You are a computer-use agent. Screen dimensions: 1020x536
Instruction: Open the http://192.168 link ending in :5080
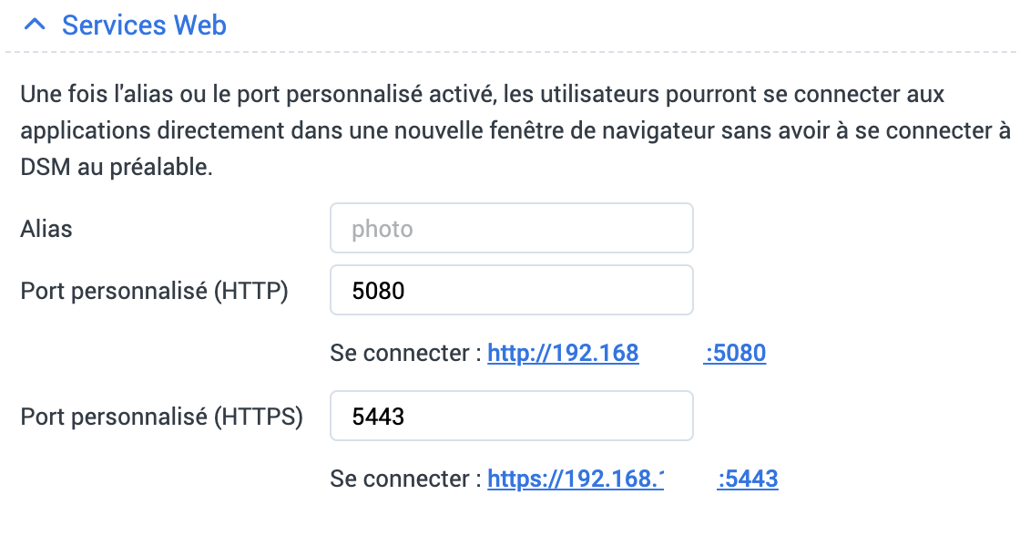[x=562, y=353]
